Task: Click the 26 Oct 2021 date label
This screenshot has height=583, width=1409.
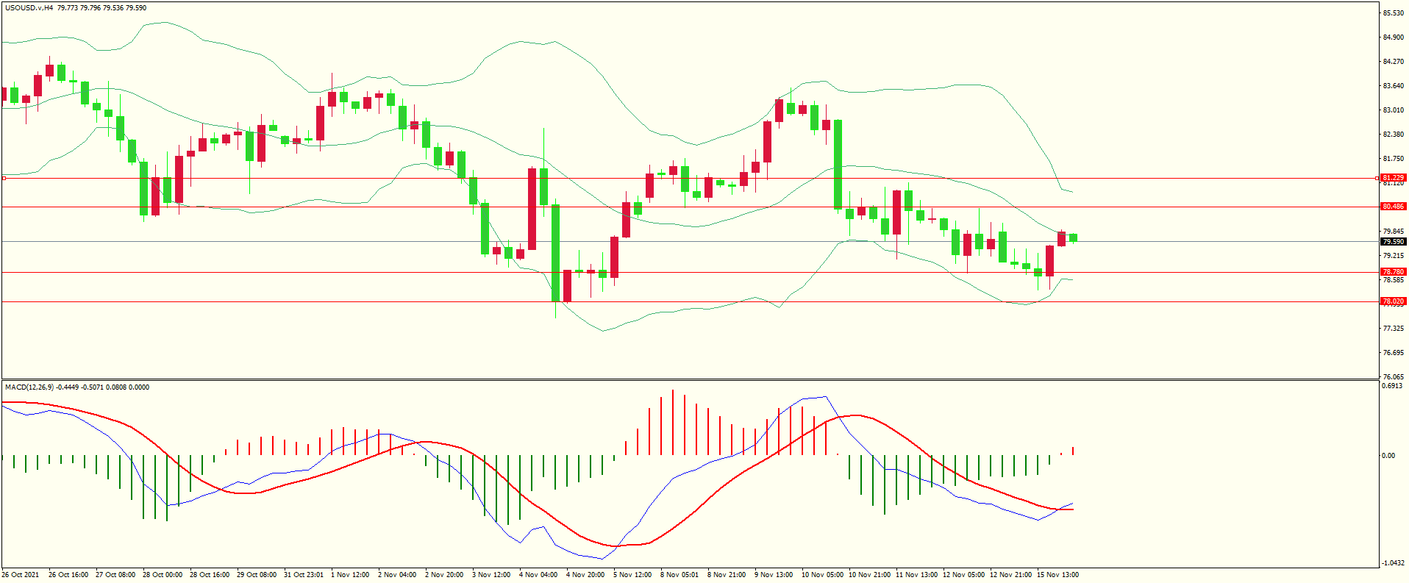Action: click(21, 575)
